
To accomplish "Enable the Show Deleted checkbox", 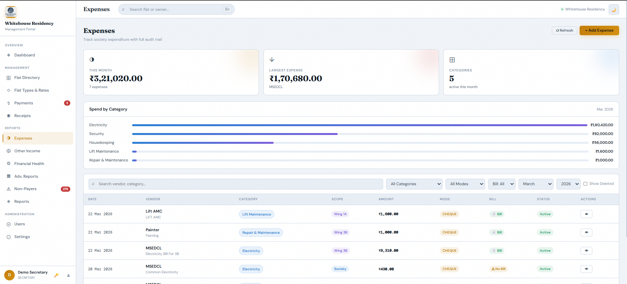I will pyautogui.click(x=585, y=184).
